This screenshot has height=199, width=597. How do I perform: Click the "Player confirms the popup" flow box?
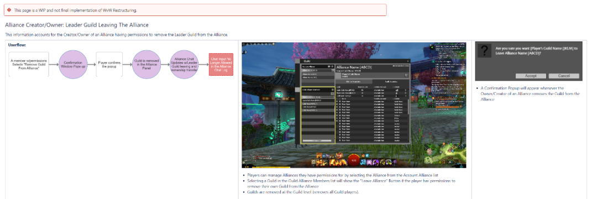pos(109,64)
